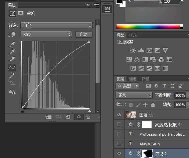This screenshot has width=189, height=158.
Task: Switch to the 路径 paths tab
Action: tap(146, 79)
